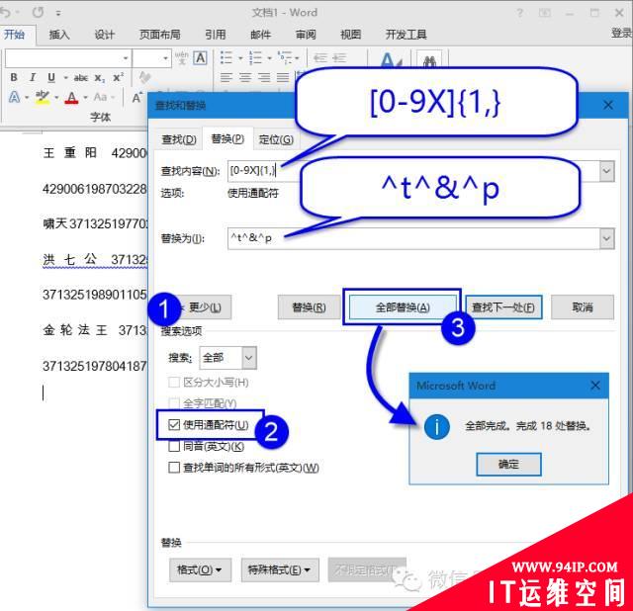Viewport: 633px width, 611px height.
Task: Open 页面布局 ribbon tab
Action: tap(160, 35)
